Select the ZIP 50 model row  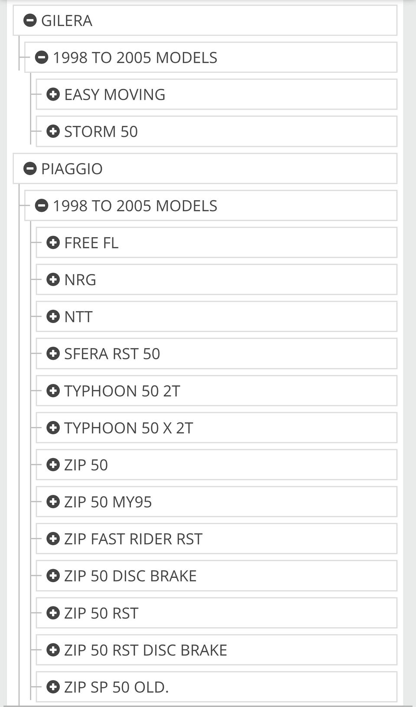point(86,465)
